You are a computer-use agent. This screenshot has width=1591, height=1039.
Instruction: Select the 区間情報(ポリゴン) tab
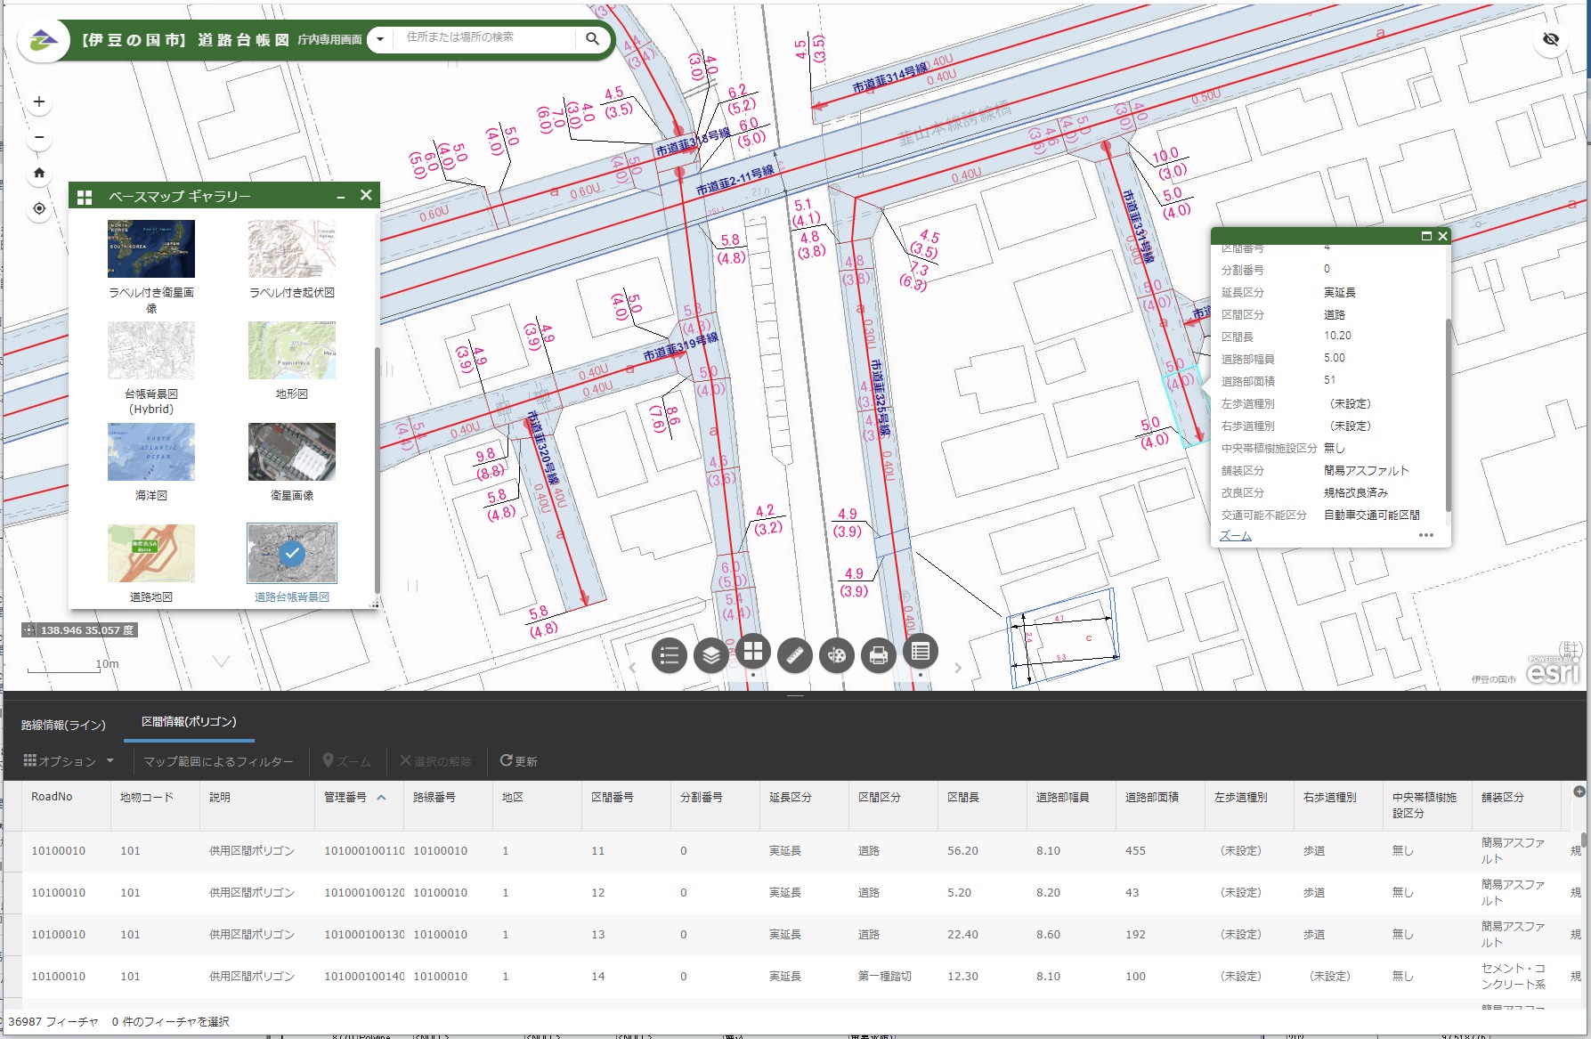pyautogui.click(x=189, y=722)
